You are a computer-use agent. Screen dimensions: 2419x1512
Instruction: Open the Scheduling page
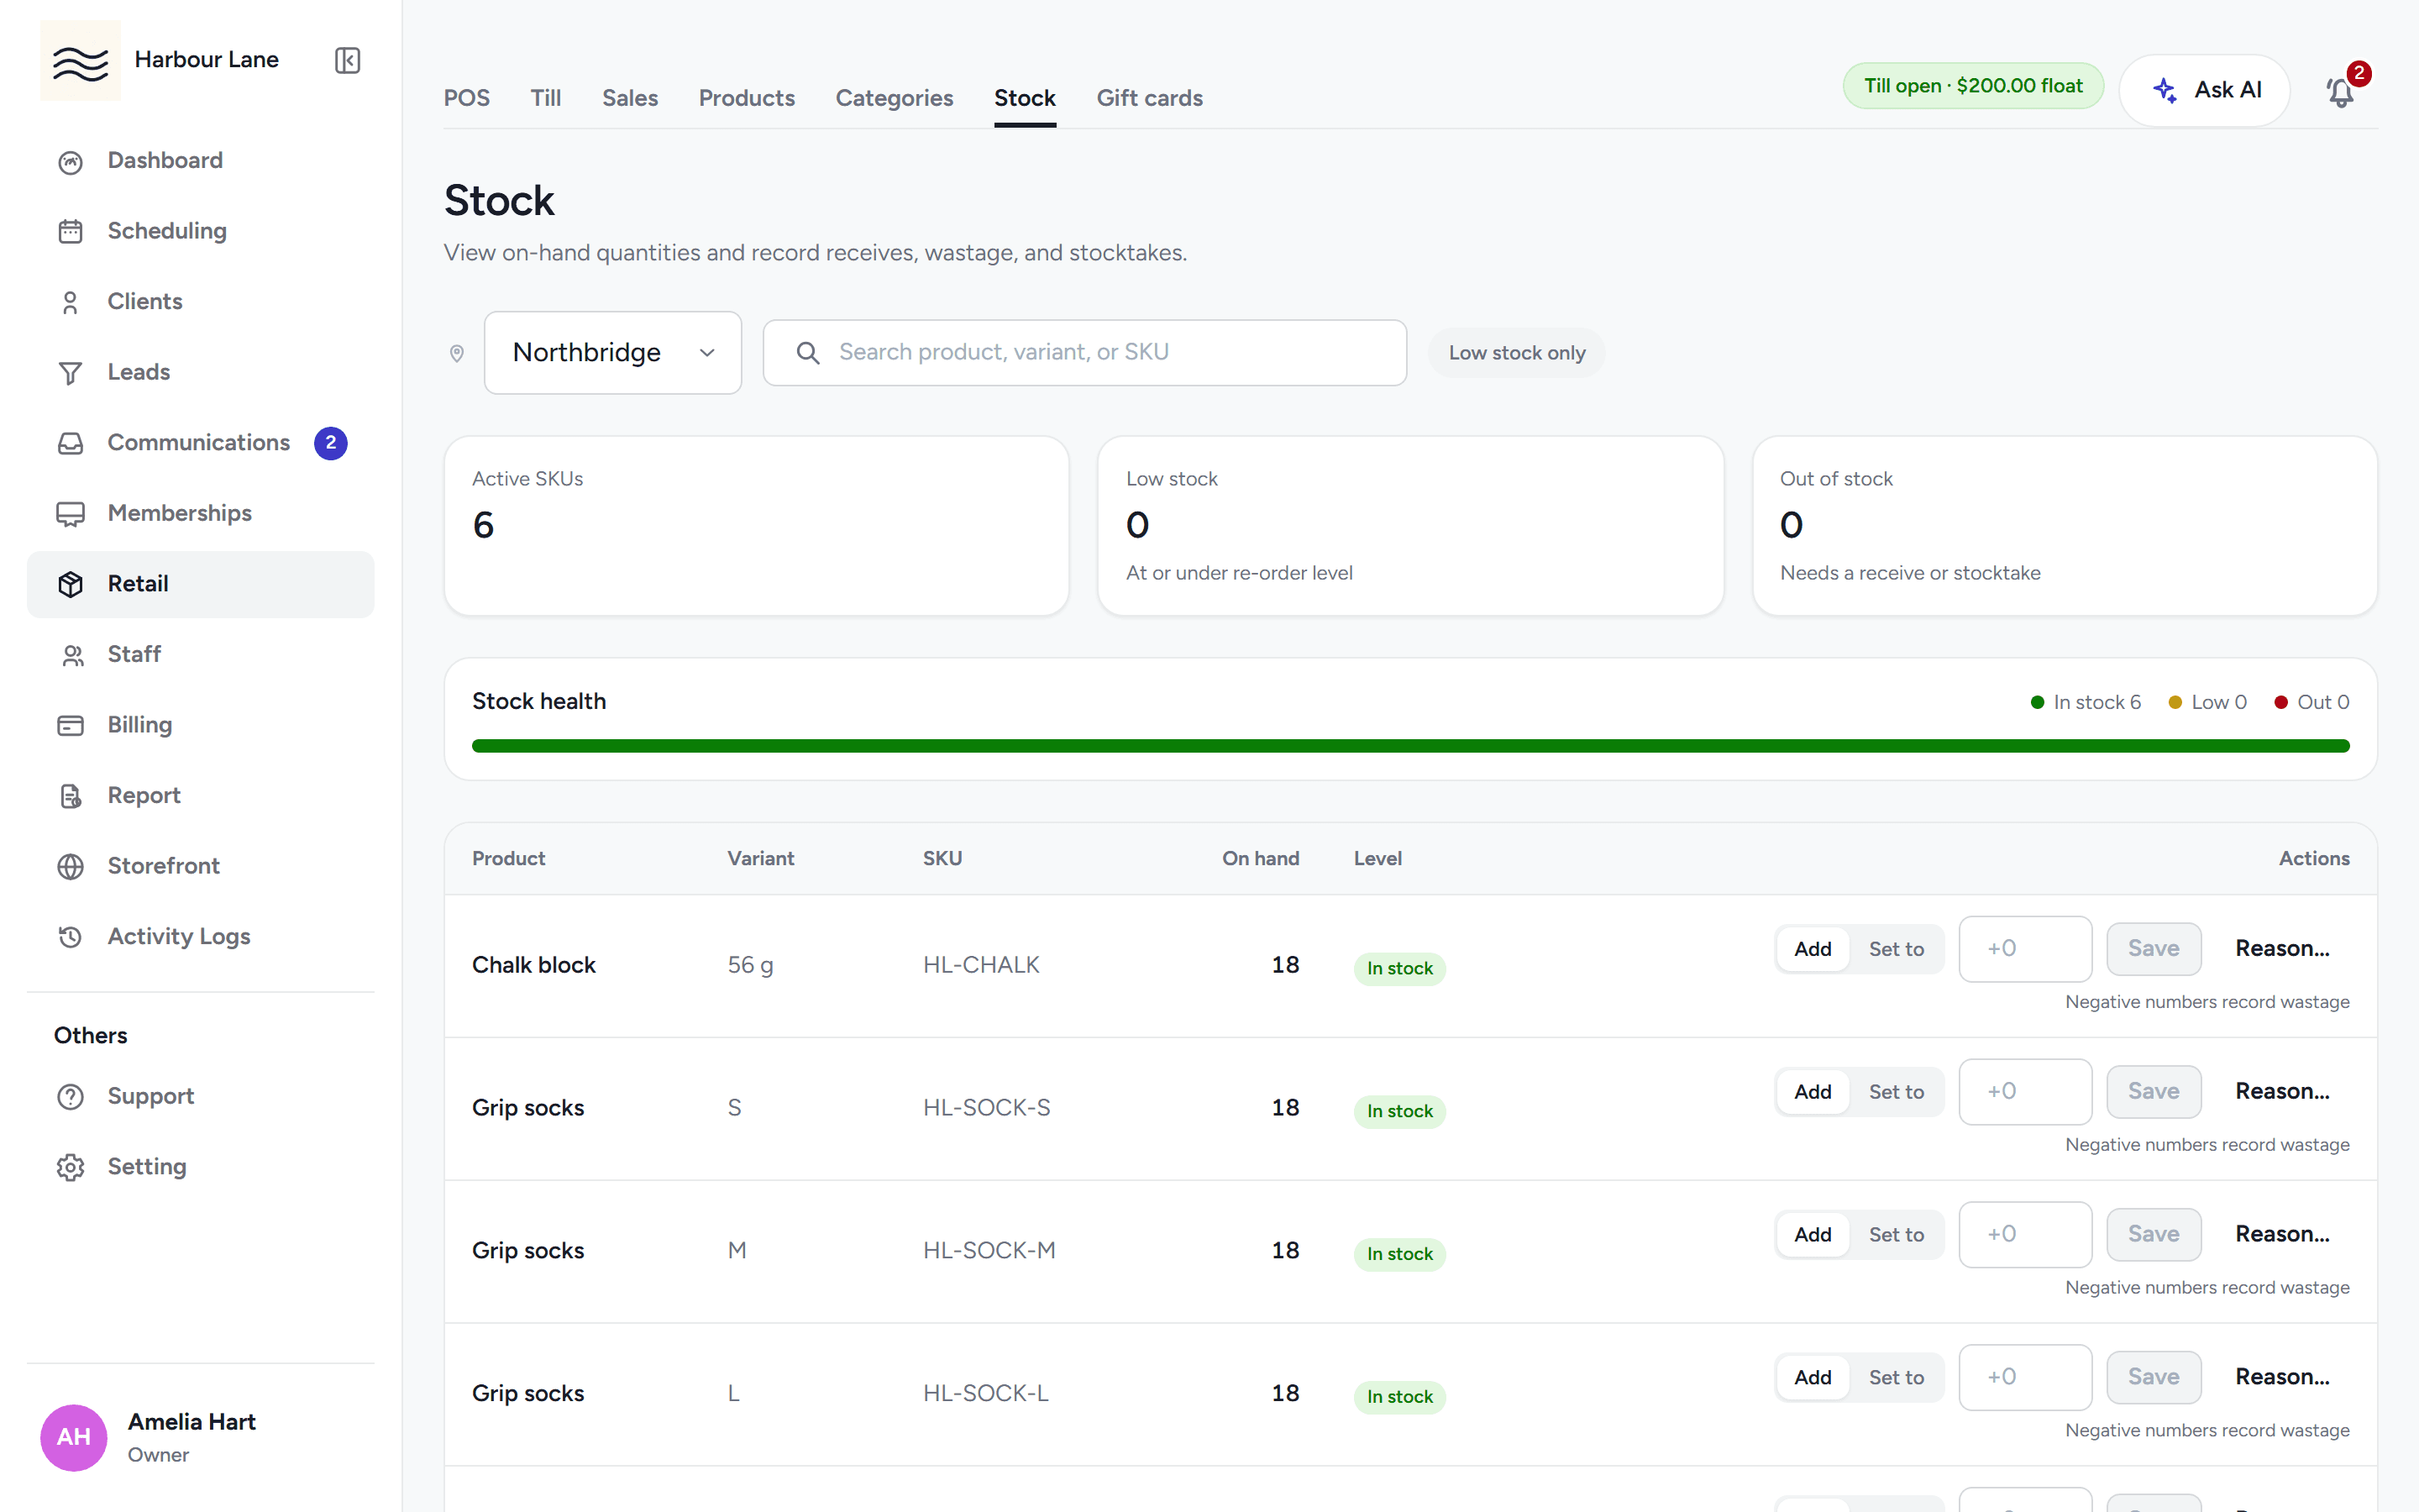coord(200,231)
